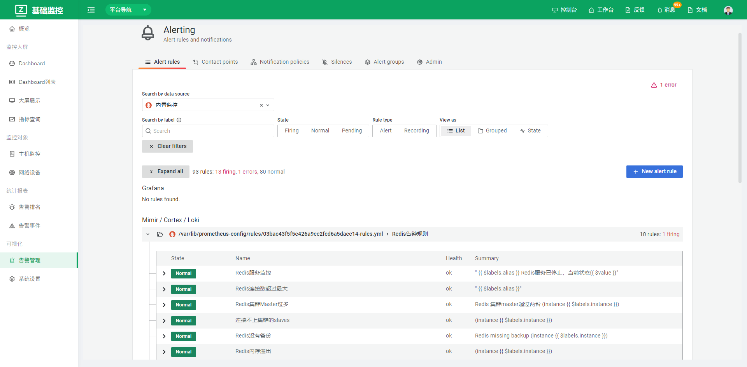
Task: Switch to the Alert groups tab
Action: [384, 62]
